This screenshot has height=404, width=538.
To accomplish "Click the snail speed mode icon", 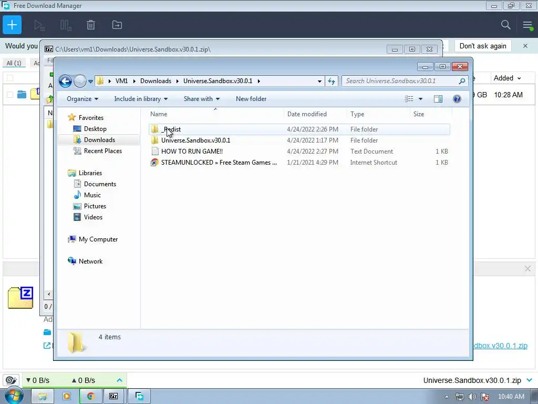I will tap(11, 380).
